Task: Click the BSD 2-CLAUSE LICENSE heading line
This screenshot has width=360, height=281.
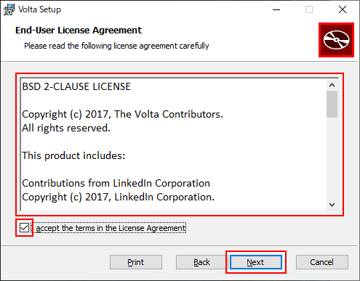Action: tap(76, 86)
